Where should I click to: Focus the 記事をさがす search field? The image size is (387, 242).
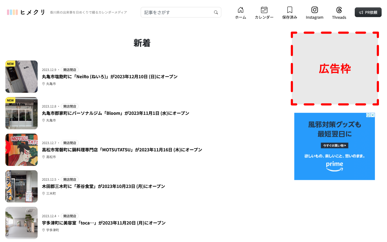pyautogui.click(x=177, y=12)
